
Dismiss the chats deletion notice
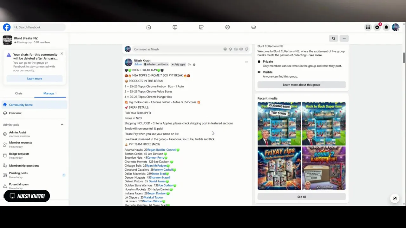pos(62,54)
